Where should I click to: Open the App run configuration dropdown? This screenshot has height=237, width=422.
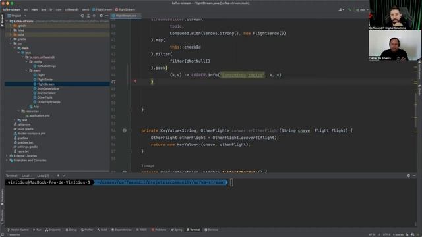pos(362,9)
